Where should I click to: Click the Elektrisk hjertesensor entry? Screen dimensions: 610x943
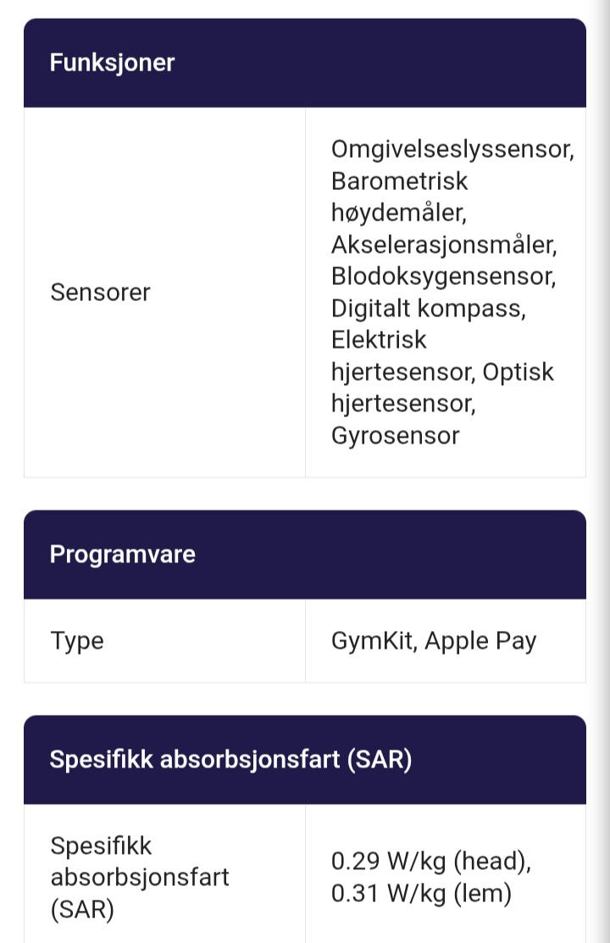tap(403, 356)
